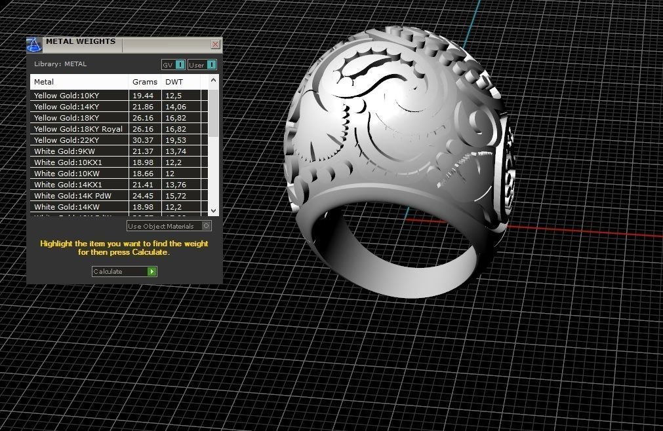
Task: Click the metal list scrollbar thumb
Action: pyautogui.click(x=214, y=113)
